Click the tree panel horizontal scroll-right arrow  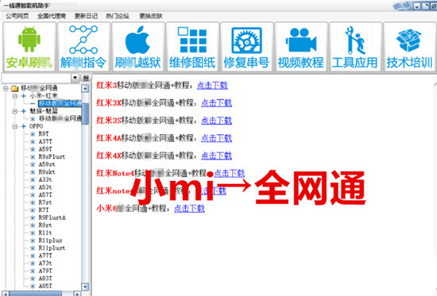pyautogui.click(x=77, y=294)
